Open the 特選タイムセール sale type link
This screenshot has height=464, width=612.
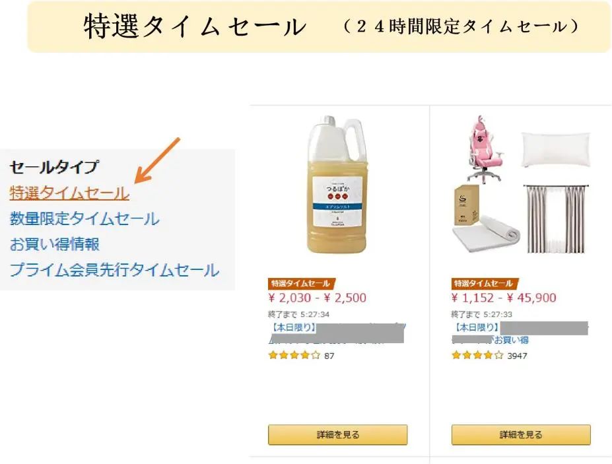(x=69, y=193)
